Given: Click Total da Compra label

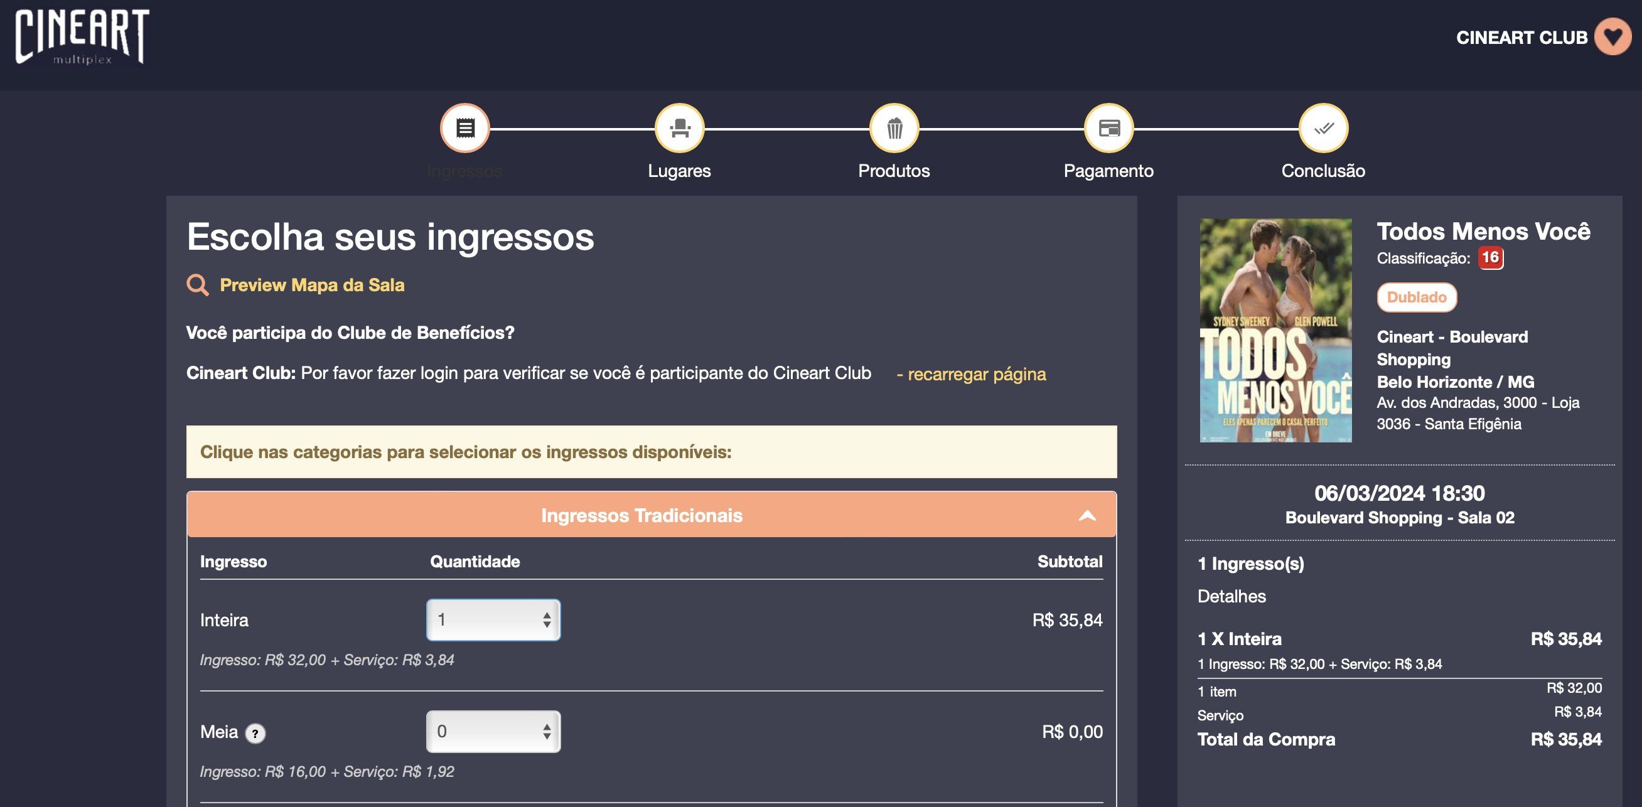Looking at the screenshot, I should 1267,739.
